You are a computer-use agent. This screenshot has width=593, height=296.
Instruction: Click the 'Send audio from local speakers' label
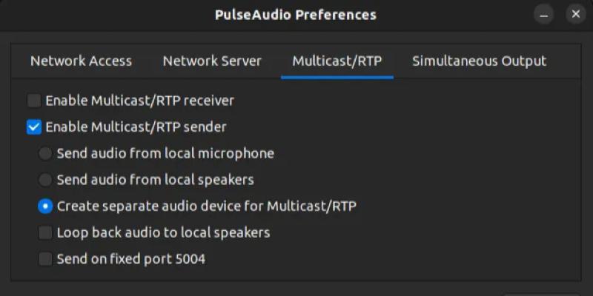click(156, 180)
